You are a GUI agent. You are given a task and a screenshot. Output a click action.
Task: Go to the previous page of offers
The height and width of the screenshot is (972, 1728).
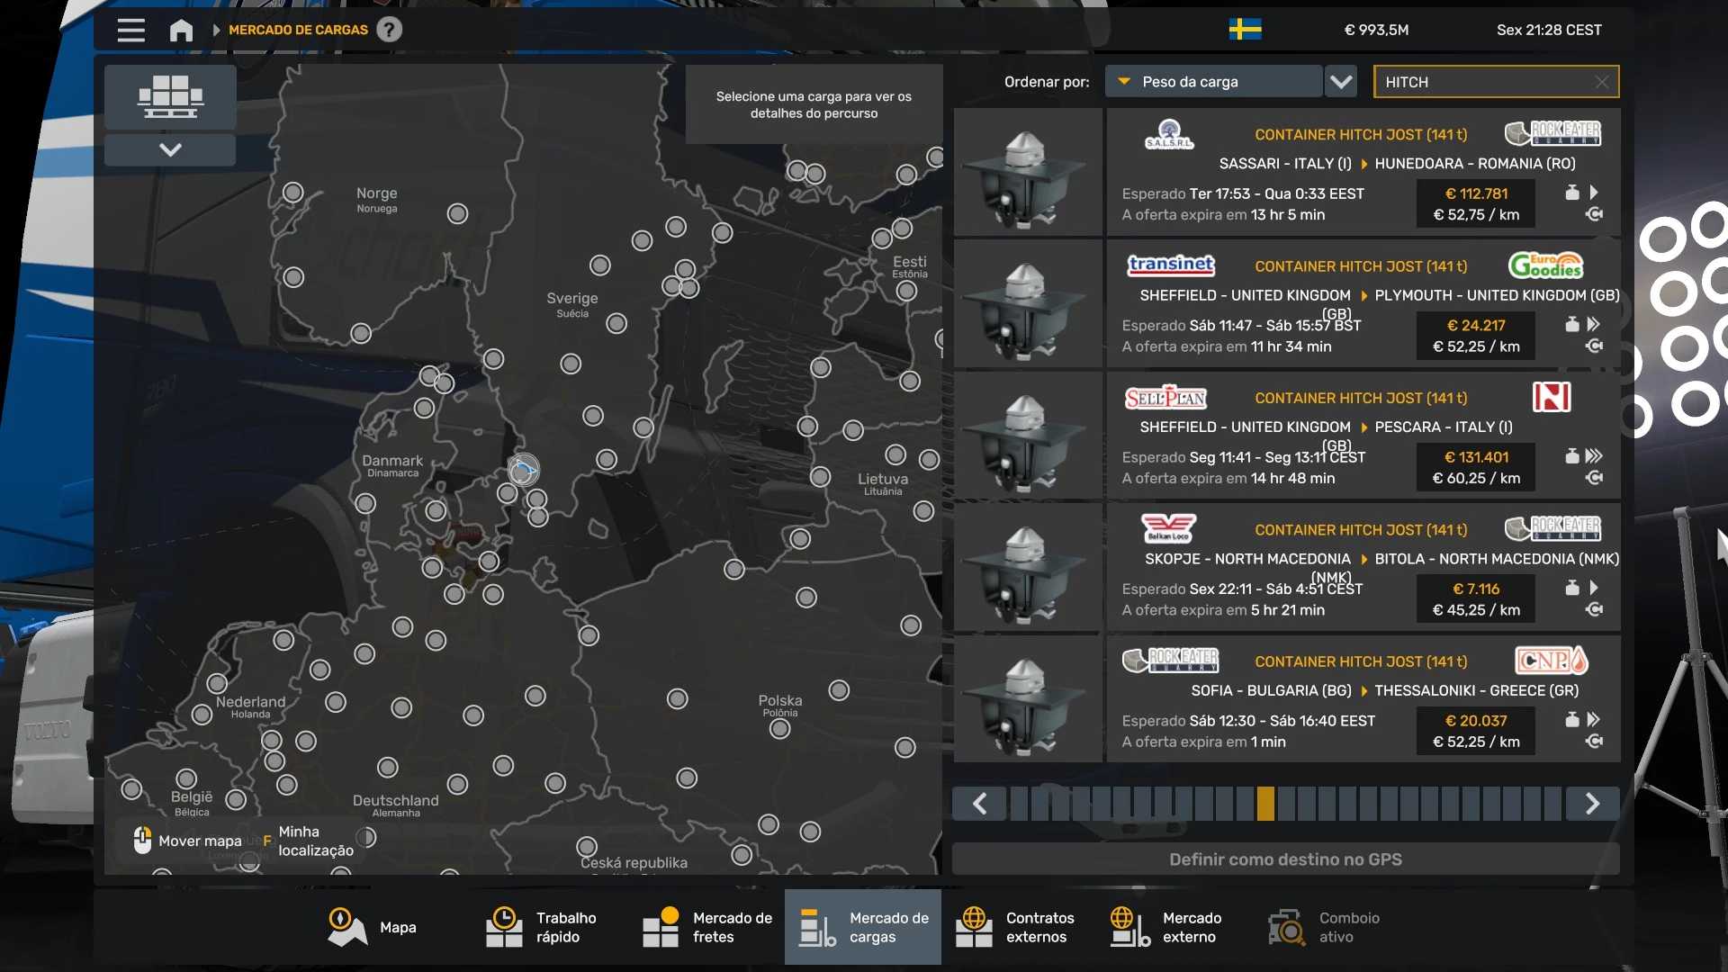pos(980,803)
